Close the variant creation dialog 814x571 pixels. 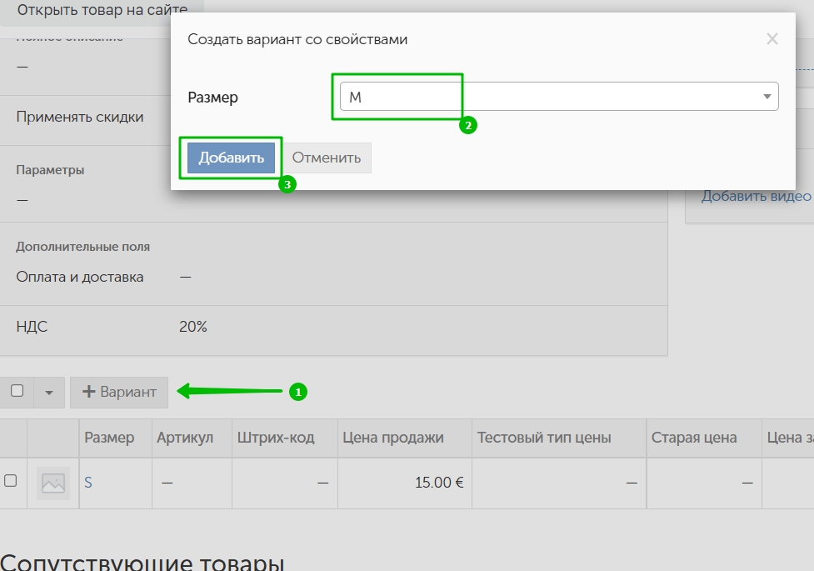pyautogui.click(x=772, y=39)
